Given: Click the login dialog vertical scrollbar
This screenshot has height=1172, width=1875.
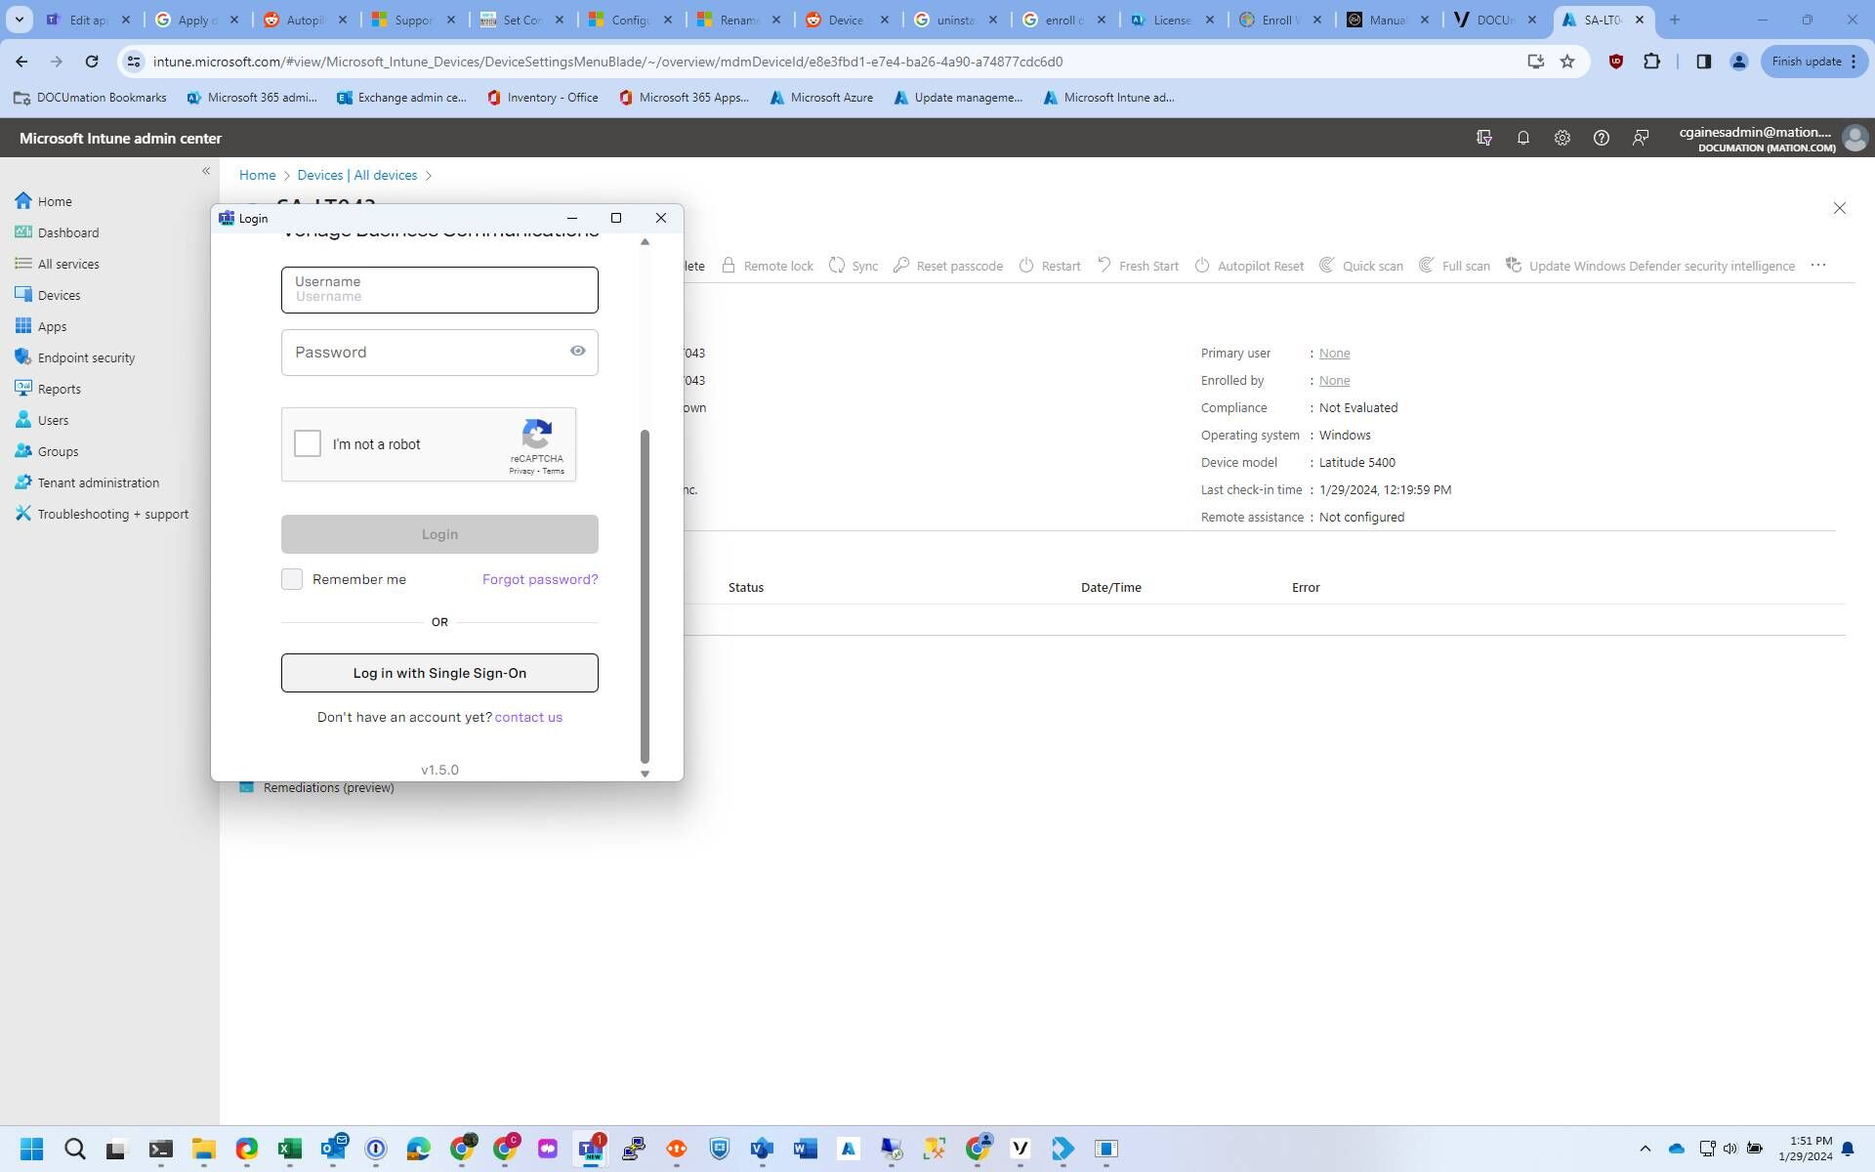Looking at the screenshot, I should click(x=645, y=596).
